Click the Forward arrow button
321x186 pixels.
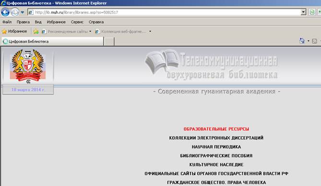[15, 12]
